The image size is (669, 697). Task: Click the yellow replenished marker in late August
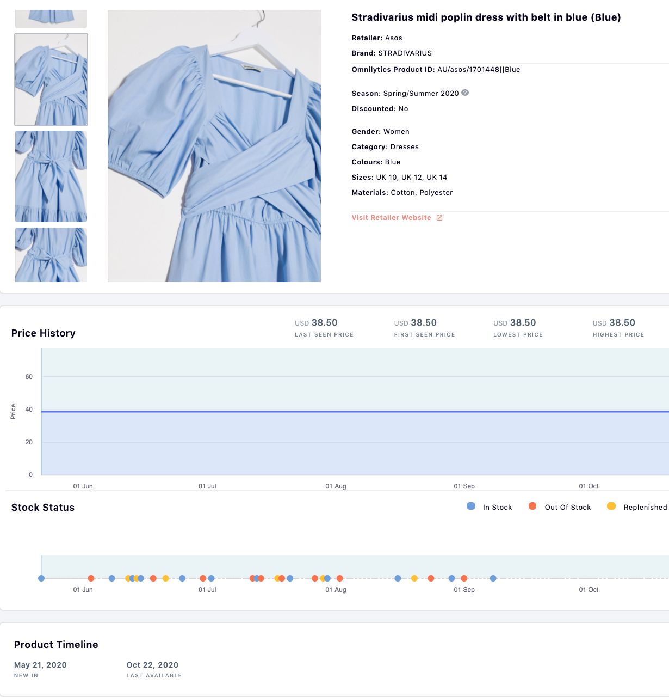414,578
